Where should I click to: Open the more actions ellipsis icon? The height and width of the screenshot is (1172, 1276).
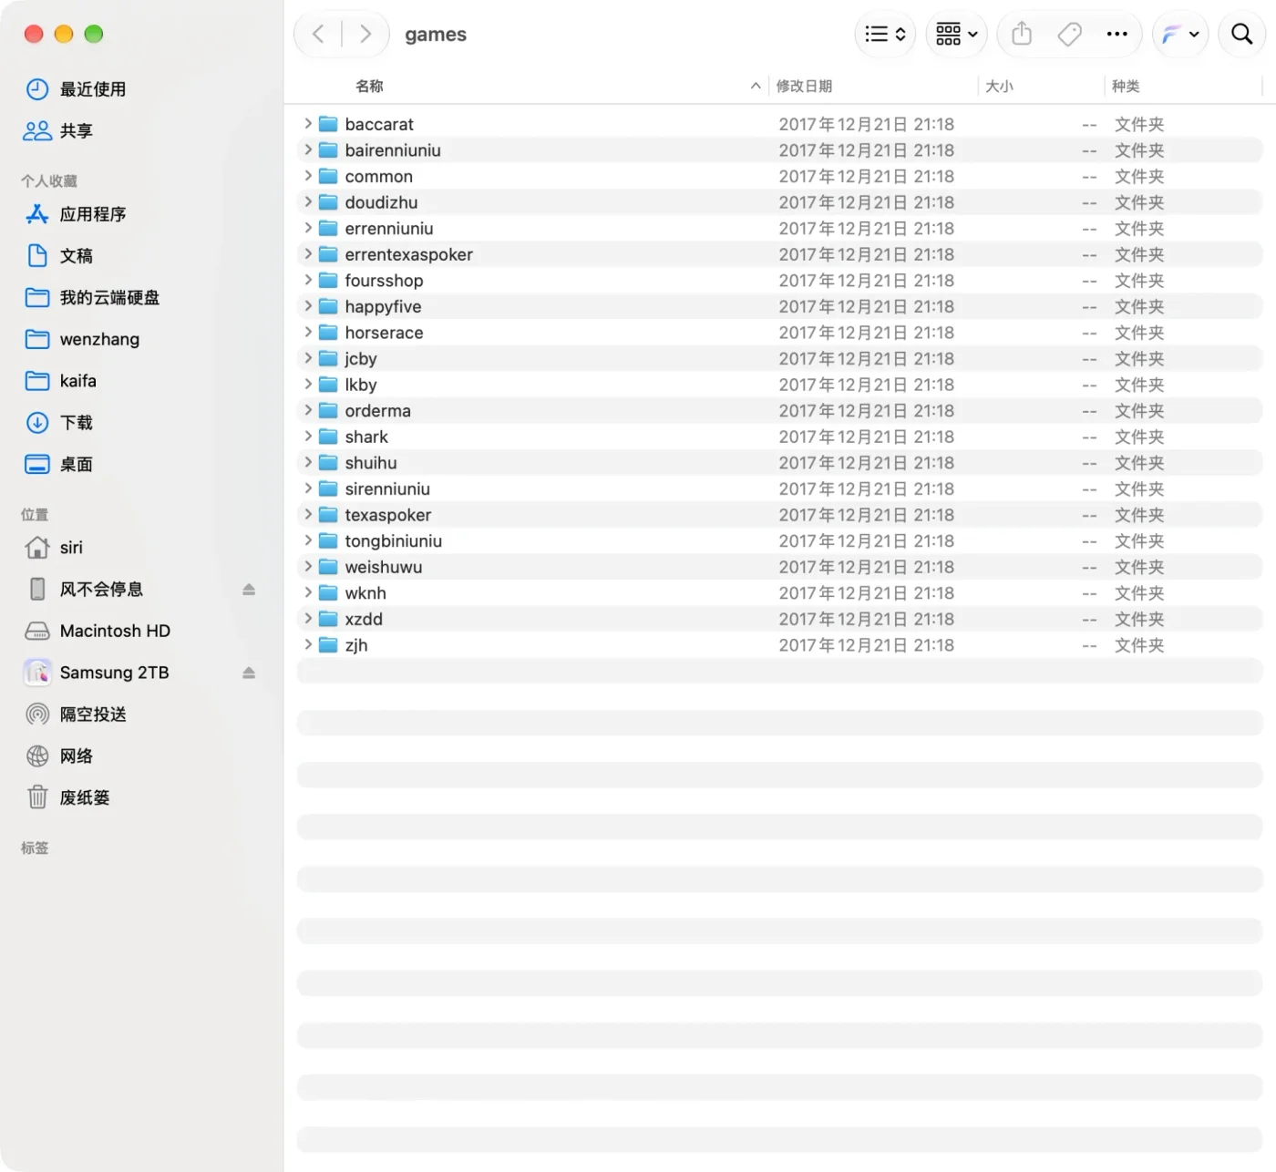point(1116,35)
